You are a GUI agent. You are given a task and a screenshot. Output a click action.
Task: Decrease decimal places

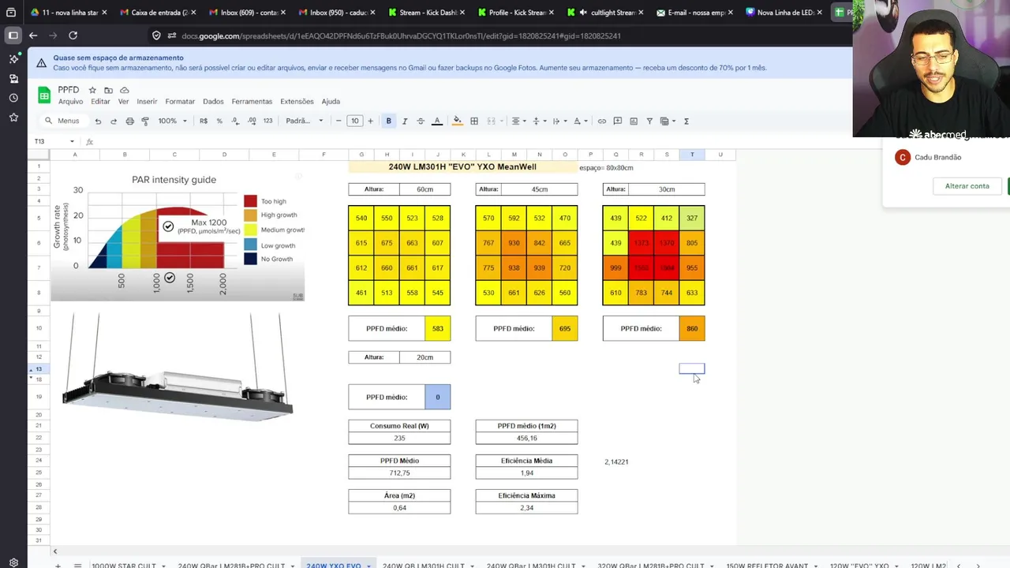235,121
